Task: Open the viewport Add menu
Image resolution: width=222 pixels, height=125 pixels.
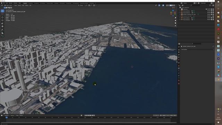Action: click(23, 6)
